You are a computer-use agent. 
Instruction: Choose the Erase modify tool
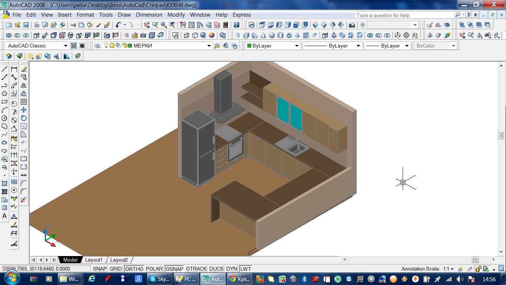tap(24, 69)
